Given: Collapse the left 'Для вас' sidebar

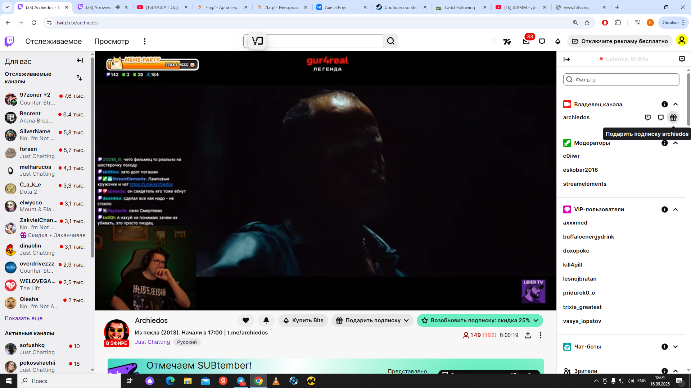Looking at the screenshot, I should (80, 60).
